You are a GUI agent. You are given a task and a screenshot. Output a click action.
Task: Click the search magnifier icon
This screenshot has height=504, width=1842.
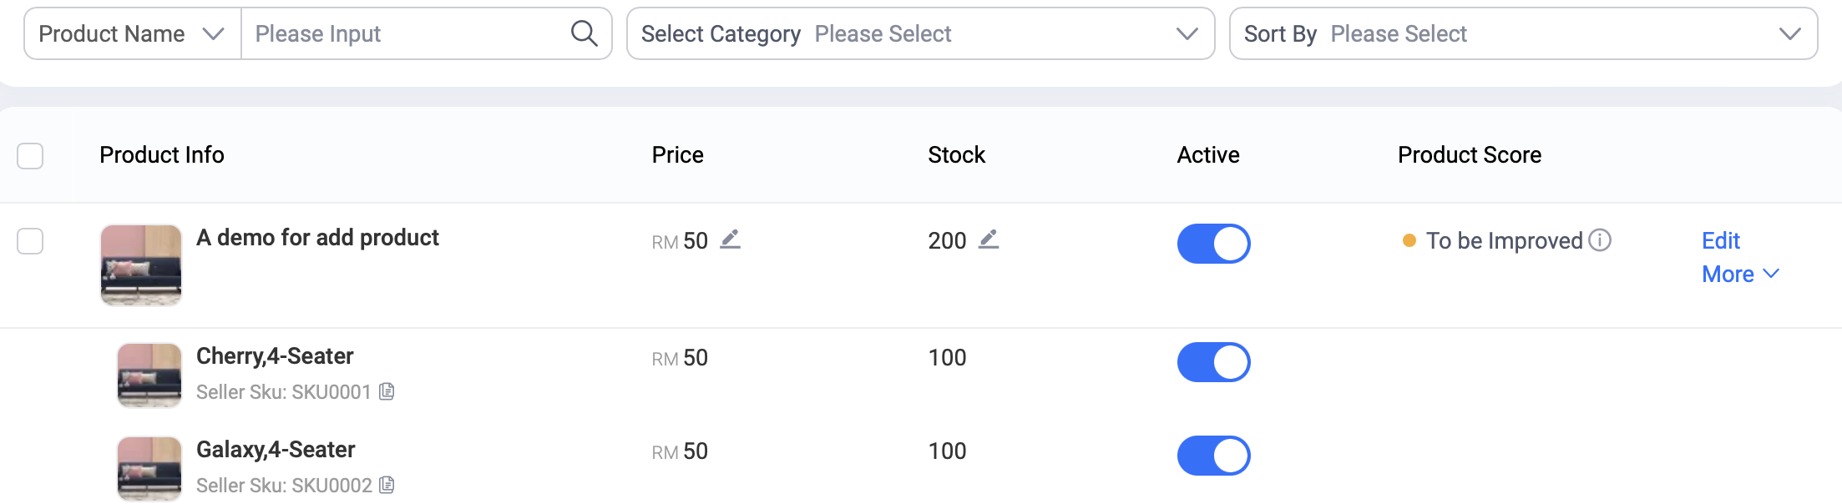tap(584, 33)
